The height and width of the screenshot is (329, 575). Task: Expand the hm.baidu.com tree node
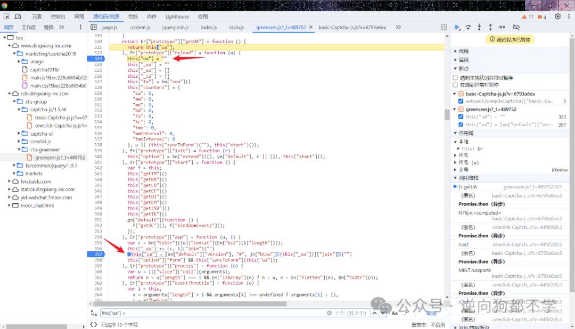coord(10,182)
